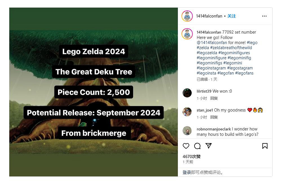Like the post with the heart icon
Screen dimensions: 281x188
click(186, 146)
